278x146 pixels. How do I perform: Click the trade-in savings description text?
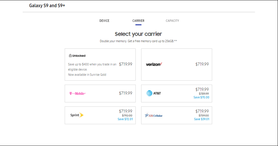(92, 67)
